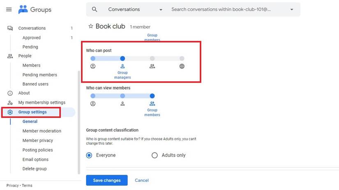
Task: Click the Save changes button
Action: [x=107, y=180]
